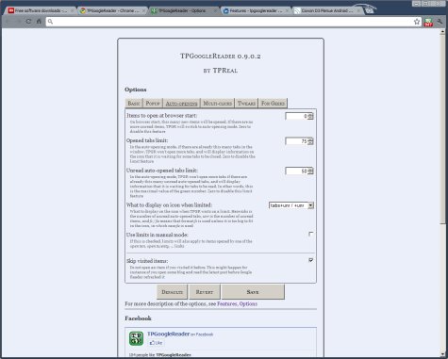The width and height of the screenshot is (448, 359).
Task: Open What to display on icon dropdown
Action: pyautogui.click(x=291, y=205)
